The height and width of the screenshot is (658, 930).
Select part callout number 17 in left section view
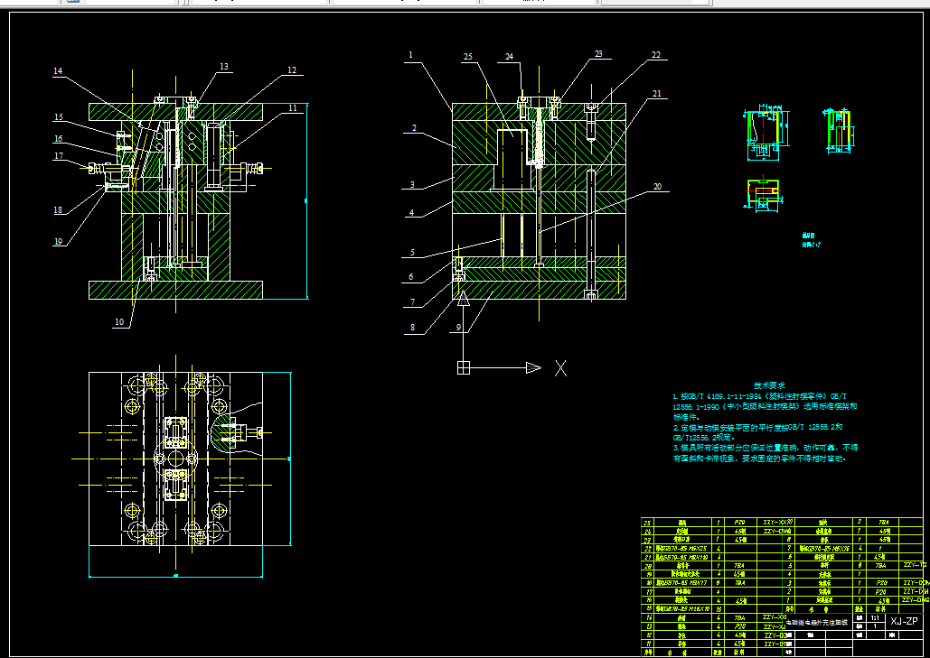pyautogui.click(x=59, y=156)
